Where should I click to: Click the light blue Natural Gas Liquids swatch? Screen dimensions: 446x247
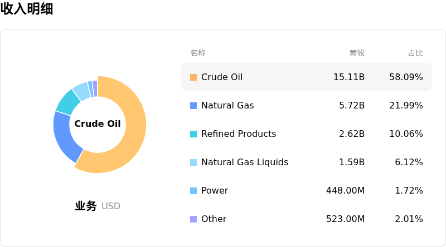point(193,162)
